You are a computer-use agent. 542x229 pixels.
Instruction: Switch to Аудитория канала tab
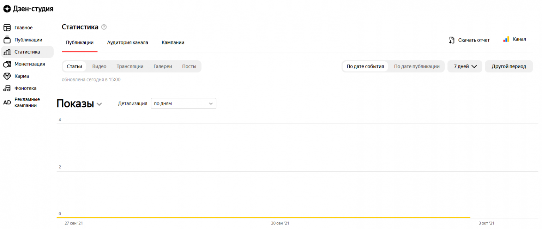coord(127,43)
